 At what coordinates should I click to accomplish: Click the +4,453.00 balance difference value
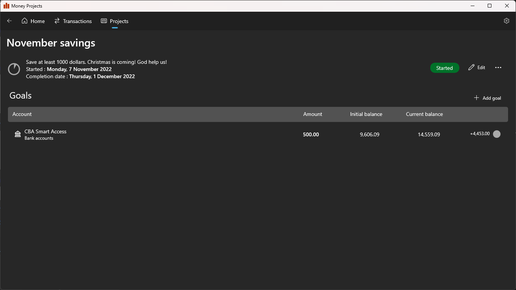click(x=480, y=134)
